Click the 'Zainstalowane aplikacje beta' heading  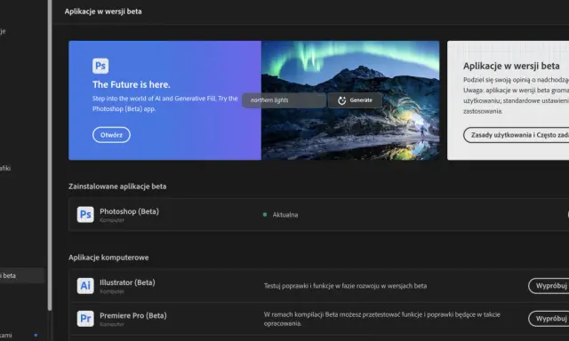[x=117, y=186]
